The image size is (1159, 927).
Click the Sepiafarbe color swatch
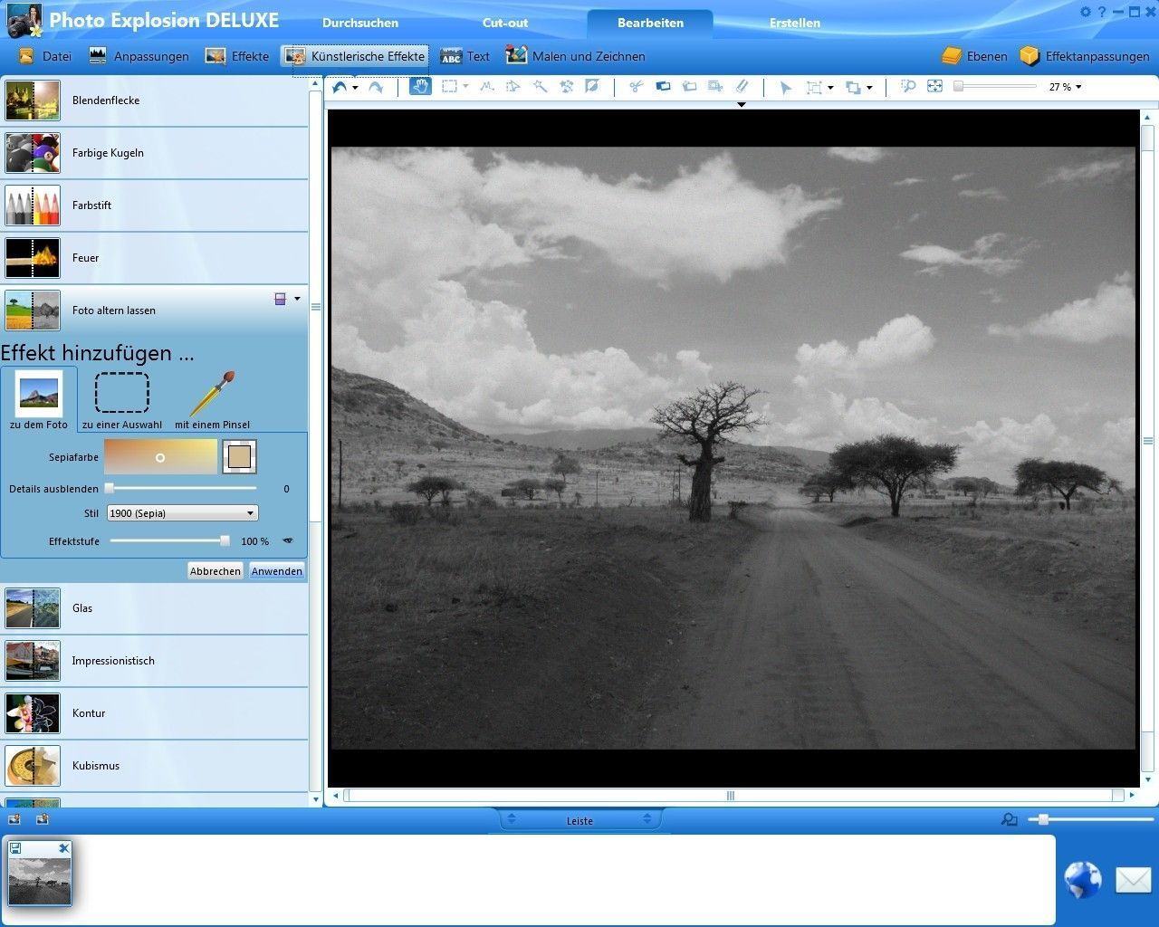click(x=239, y=457)
